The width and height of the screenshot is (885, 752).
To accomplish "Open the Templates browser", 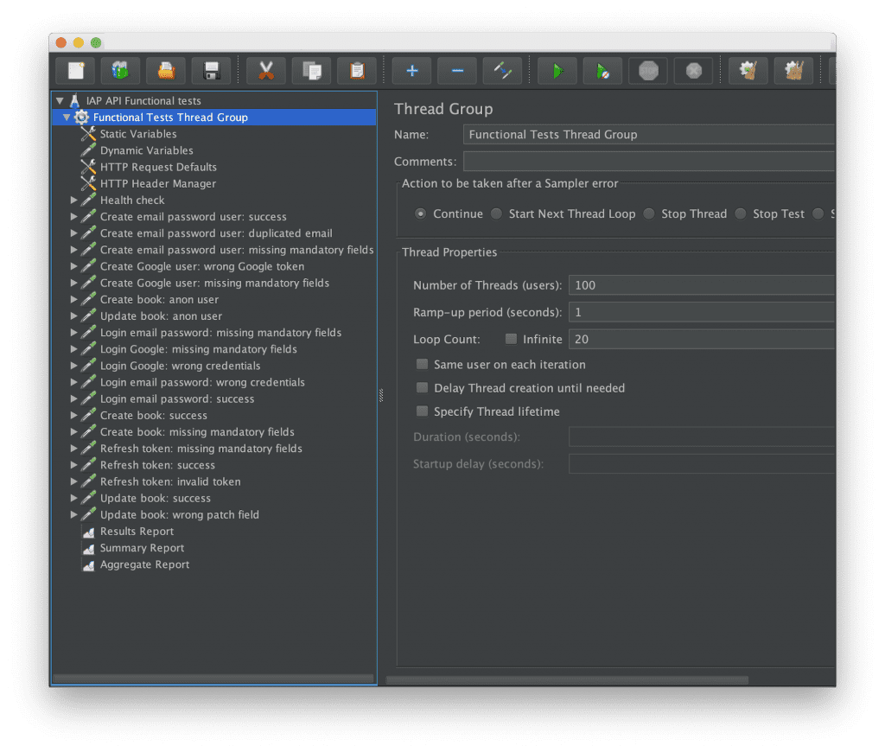I will point(120,70).
